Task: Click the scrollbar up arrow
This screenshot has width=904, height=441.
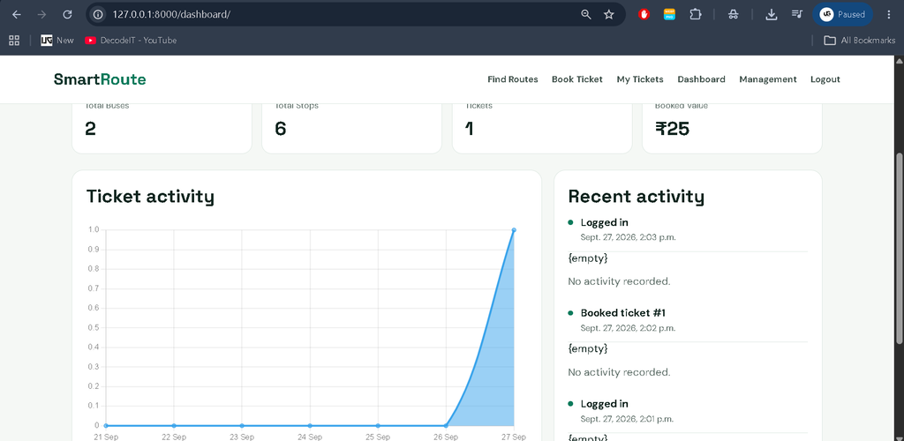Action: (x=898, y=61)
